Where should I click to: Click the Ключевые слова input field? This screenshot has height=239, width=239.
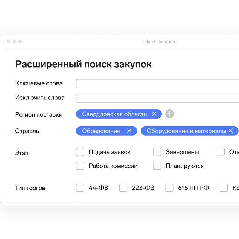157,84
